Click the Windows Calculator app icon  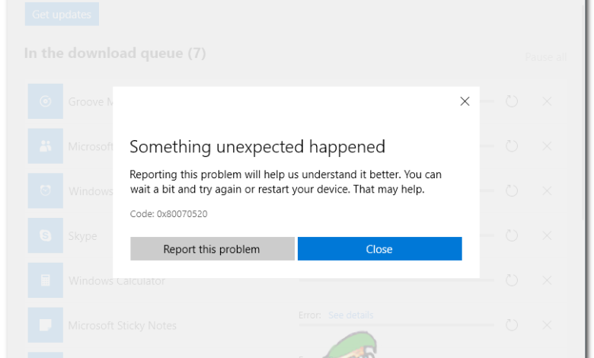46,281
